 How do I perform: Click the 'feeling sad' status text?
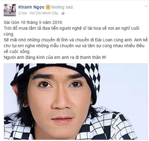pyautogui.click(x=63, y=7)
